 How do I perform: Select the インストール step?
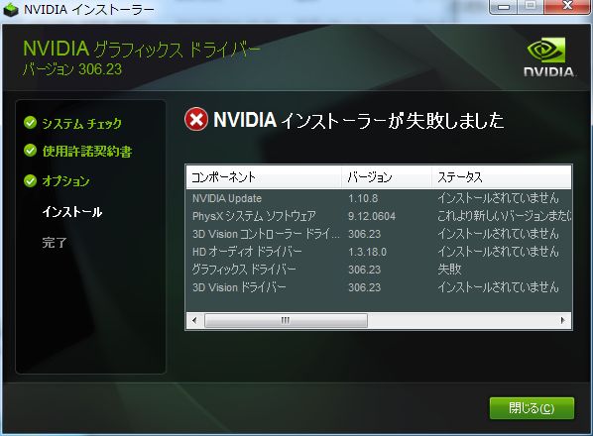[71, 212]
